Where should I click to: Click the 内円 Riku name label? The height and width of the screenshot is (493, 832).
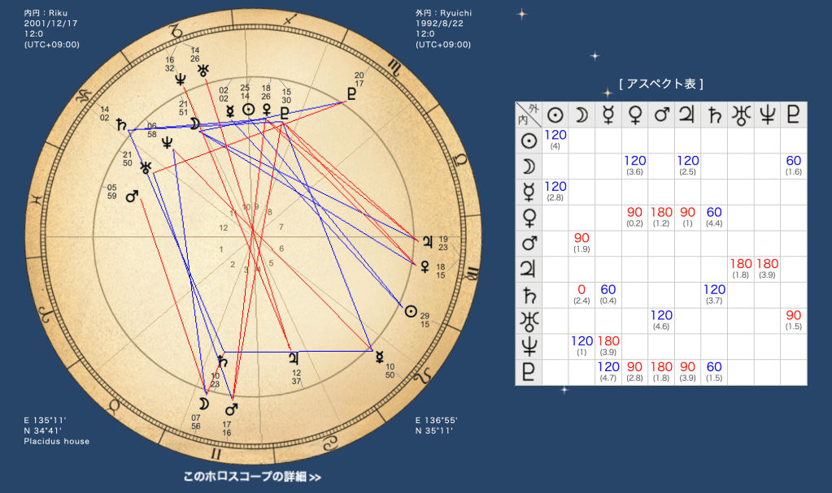coord(45,14)
